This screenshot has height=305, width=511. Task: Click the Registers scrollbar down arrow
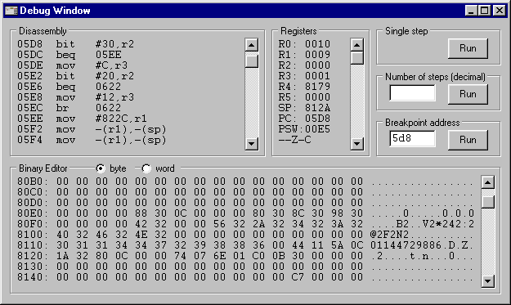point(356,143)
